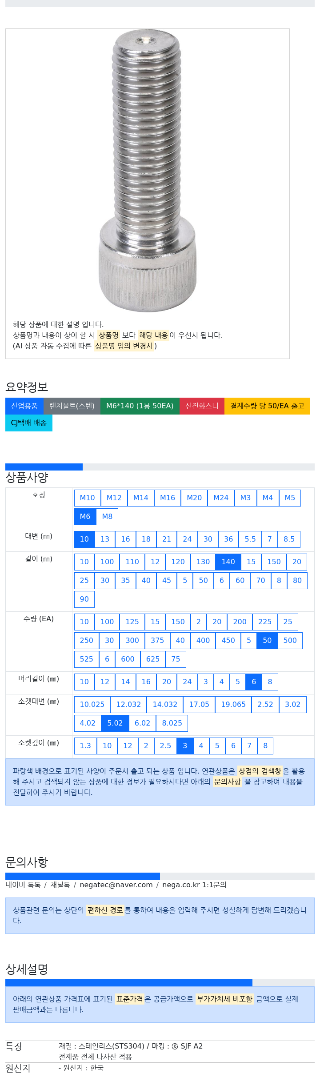Viewport: 320px width, 1077px height.
Task: Choose socket depth 2.5
Action: pos(165,746)
